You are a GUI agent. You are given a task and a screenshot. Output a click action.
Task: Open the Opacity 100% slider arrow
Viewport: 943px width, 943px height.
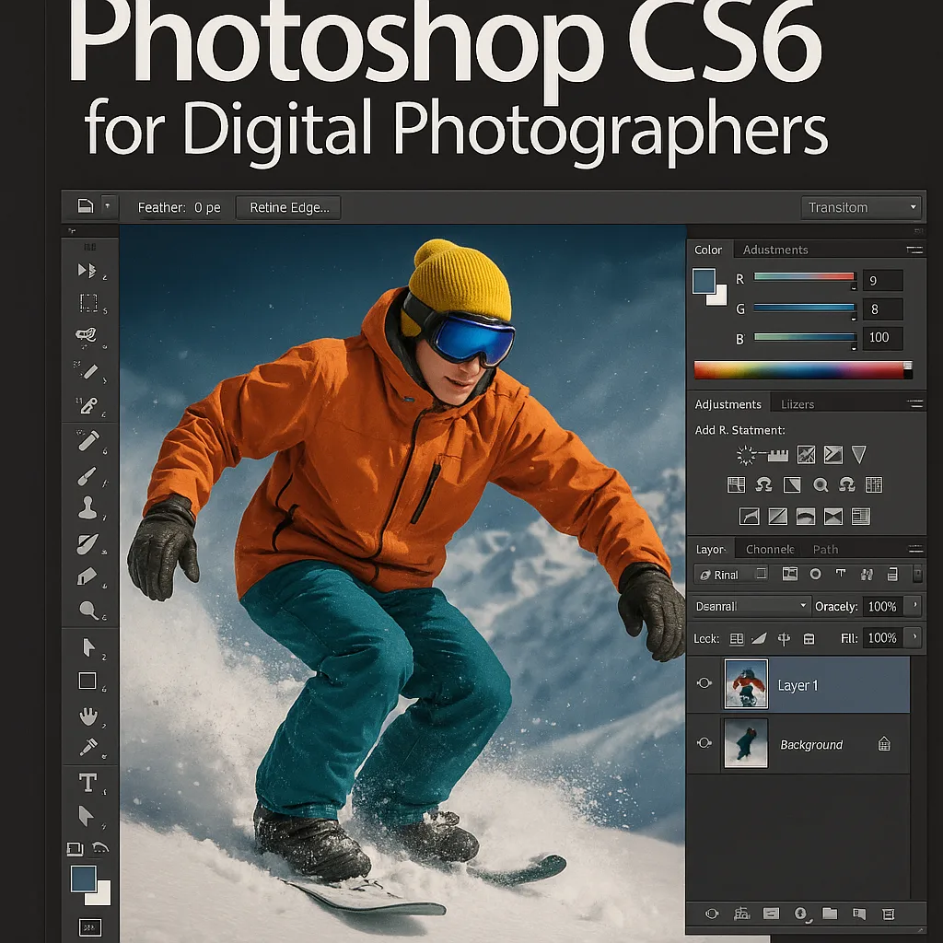tap(915, 606)
